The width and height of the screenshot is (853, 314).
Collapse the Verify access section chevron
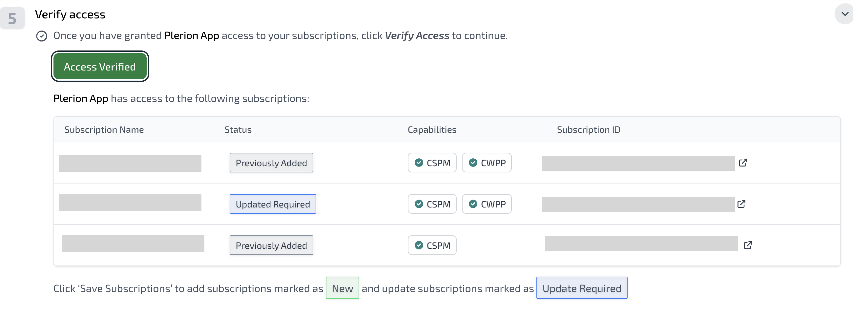844,14
